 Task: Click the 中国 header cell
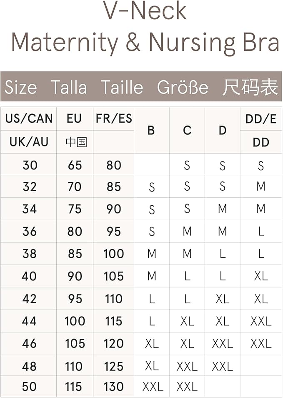tap(76, 142)
